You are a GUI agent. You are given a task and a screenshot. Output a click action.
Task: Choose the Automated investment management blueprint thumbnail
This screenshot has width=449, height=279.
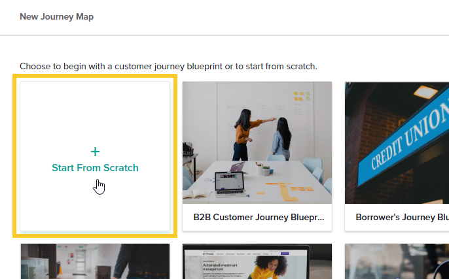click(x=257, y=261)
